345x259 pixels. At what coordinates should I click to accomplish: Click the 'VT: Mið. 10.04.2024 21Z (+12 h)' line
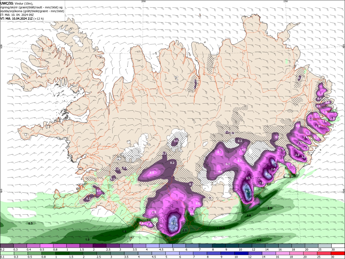(x=22, y=19)
